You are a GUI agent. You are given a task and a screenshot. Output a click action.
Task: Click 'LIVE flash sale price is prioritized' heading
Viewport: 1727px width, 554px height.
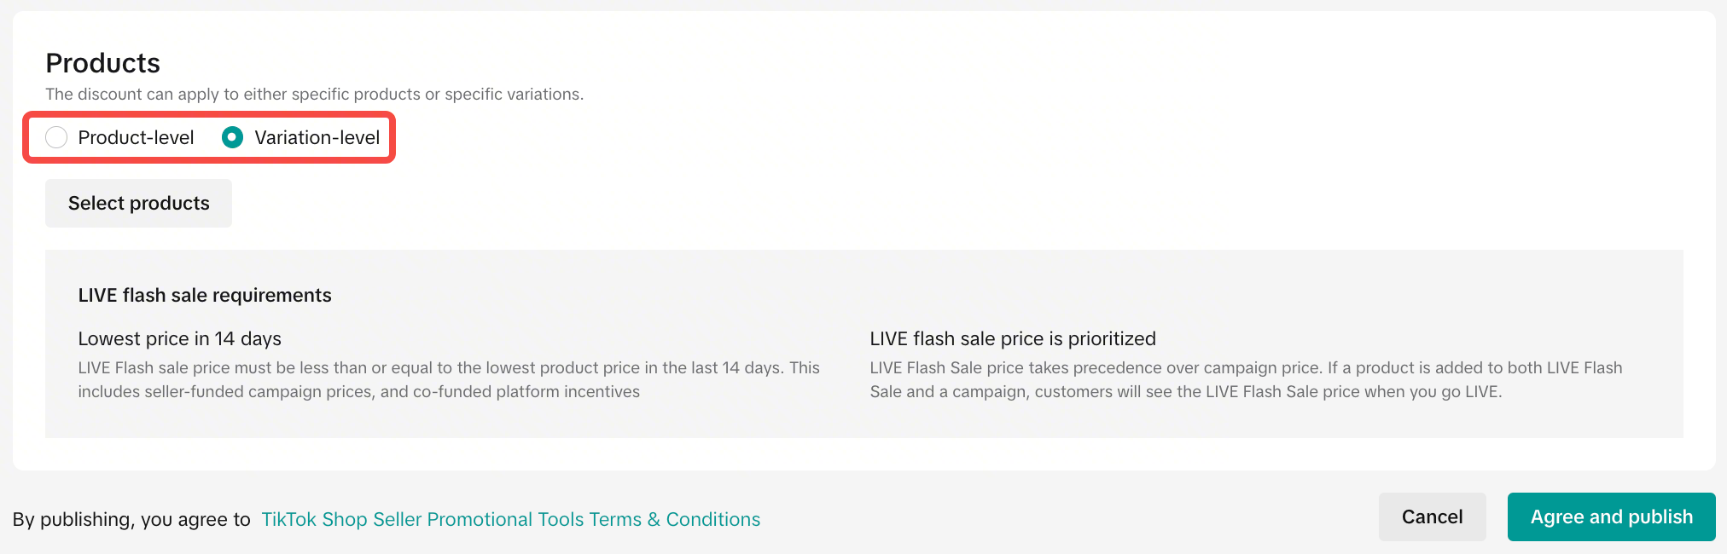click(1013, 338)
